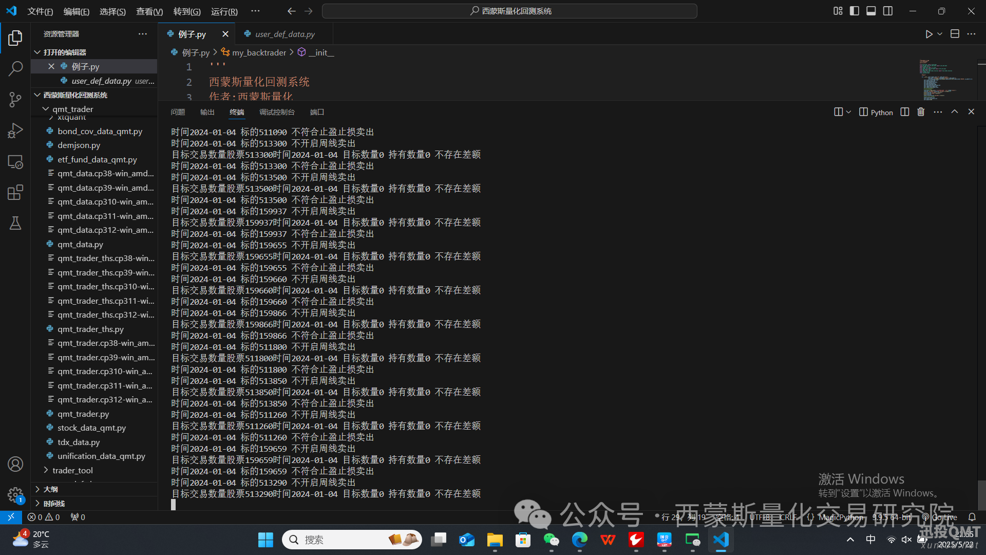Viewport: 986px width, 555px height.
Task: Go back with the navigation arrow
Action: tap(292, 11)
